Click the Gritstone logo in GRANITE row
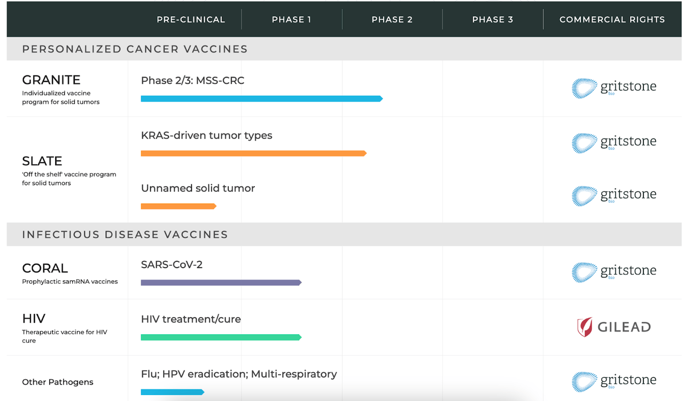Viewport: 684px width, 401px height. (x=614, y=88)
